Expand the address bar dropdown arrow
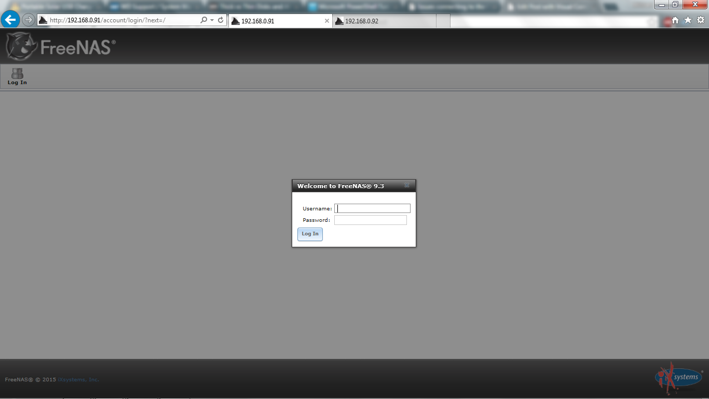This screenshot has height=399, width=709. tap(212, 20)
